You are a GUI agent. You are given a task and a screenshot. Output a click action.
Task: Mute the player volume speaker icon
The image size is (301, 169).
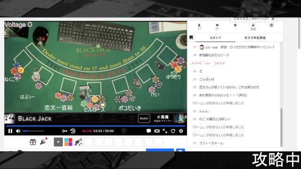click(x=18, y=131)
